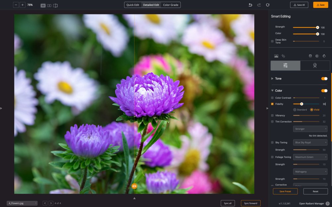Collapse the Color section
The image size is (332, 207).
point(272,91)
